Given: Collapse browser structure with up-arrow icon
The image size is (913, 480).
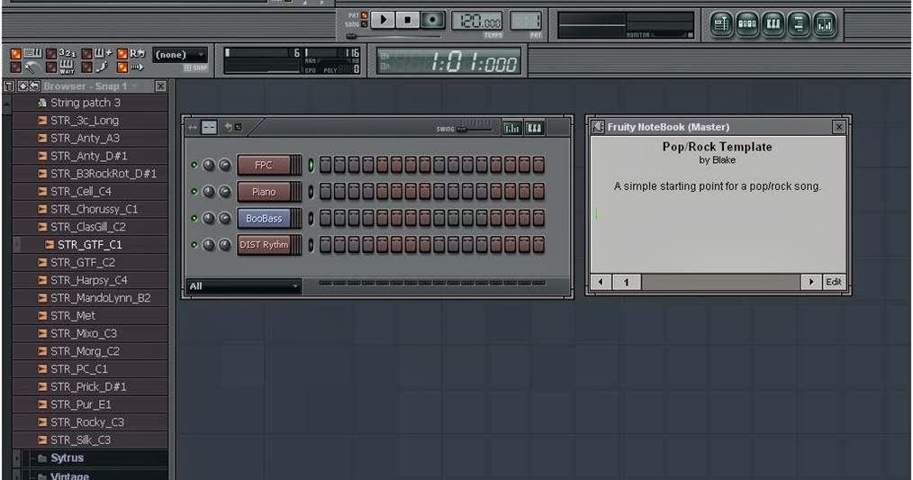Looking at the screenshot, I should coord(23,86).
